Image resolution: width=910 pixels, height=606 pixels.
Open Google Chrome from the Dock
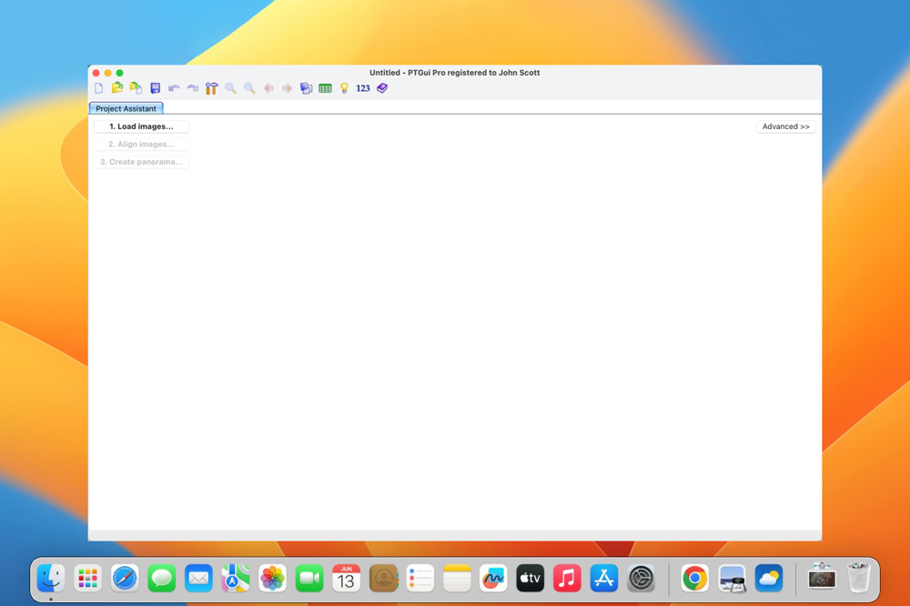694,578
